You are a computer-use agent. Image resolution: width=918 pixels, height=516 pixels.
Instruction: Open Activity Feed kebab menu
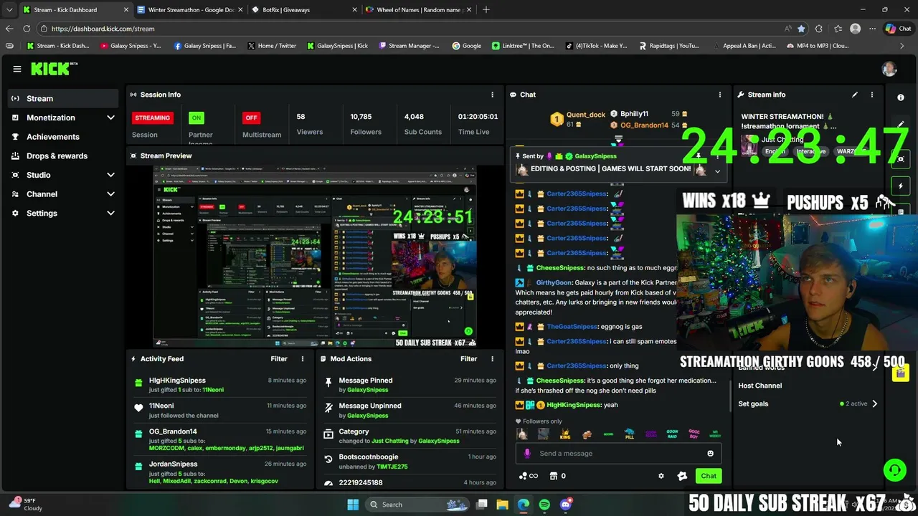302,359
